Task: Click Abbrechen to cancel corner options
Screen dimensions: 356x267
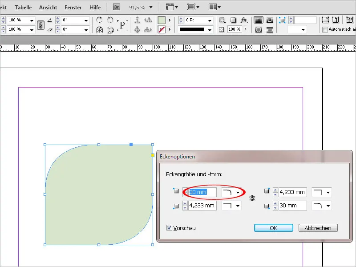Action: pyautogui.click(x=318, y=228)
